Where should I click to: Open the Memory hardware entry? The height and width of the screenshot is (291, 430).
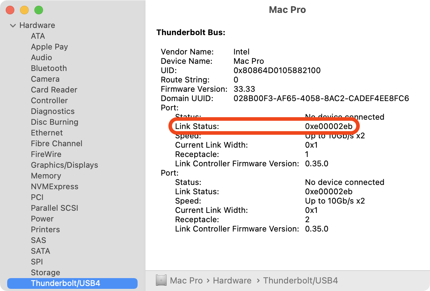[46, 176]
